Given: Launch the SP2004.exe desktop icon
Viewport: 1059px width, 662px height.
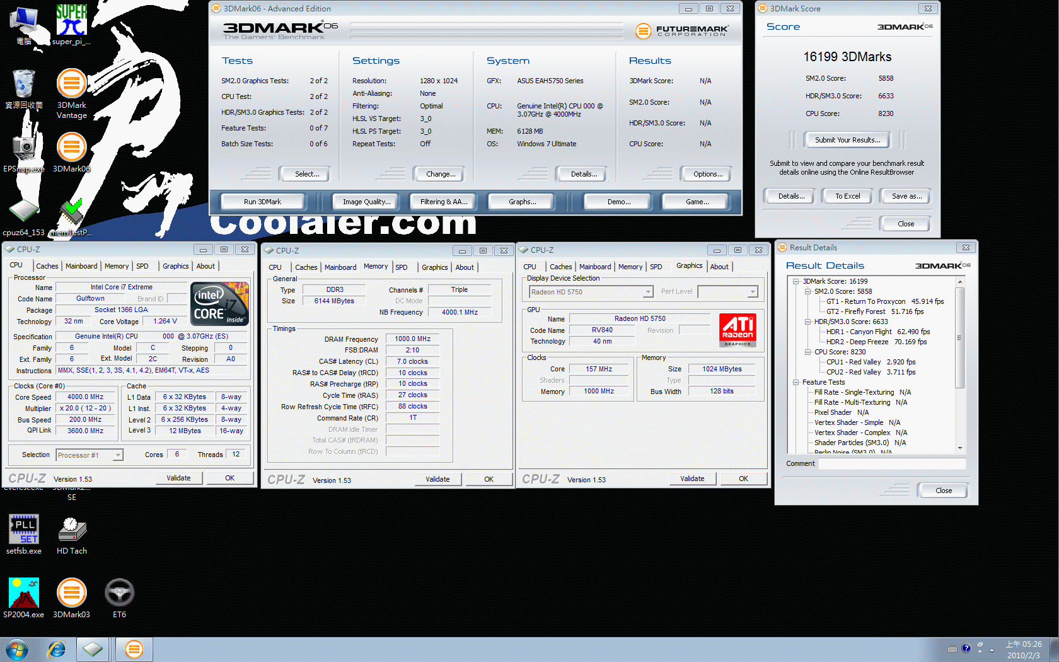Looking at the screenshot, I should (x=24, y=598).
